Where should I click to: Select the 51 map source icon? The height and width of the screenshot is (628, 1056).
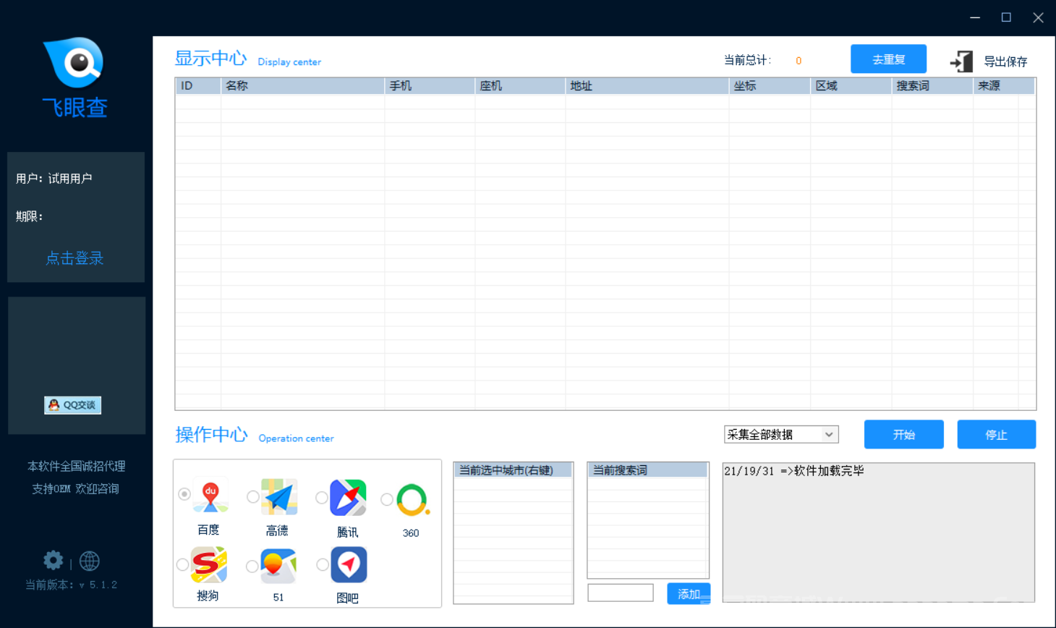click(278, 565)
